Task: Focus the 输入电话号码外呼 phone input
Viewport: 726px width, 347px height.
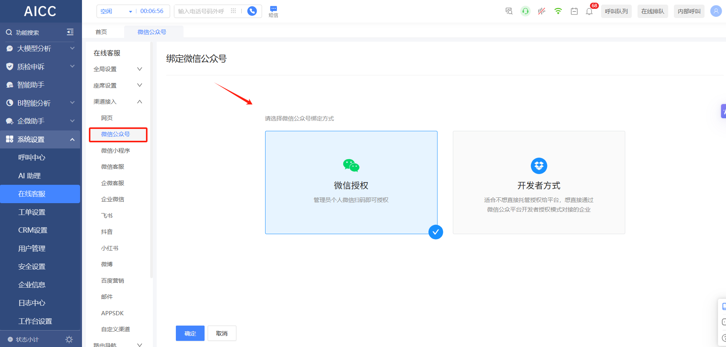Action: point(201,11)
